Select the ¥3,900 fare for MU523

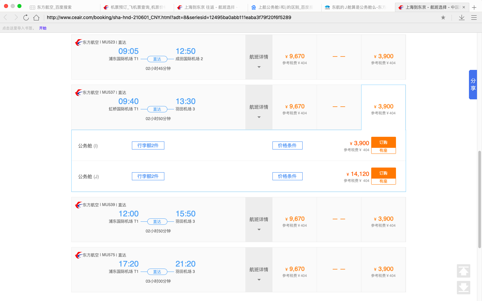[x=383, y=57]
